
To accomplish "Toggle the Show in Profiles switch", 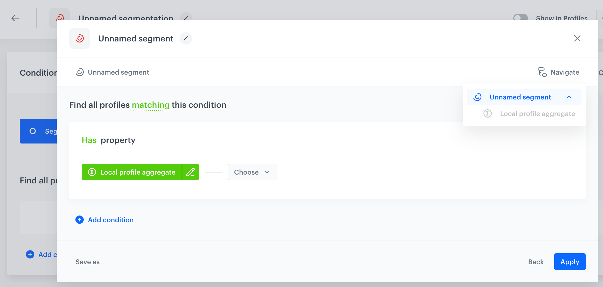I will [520, 18].
